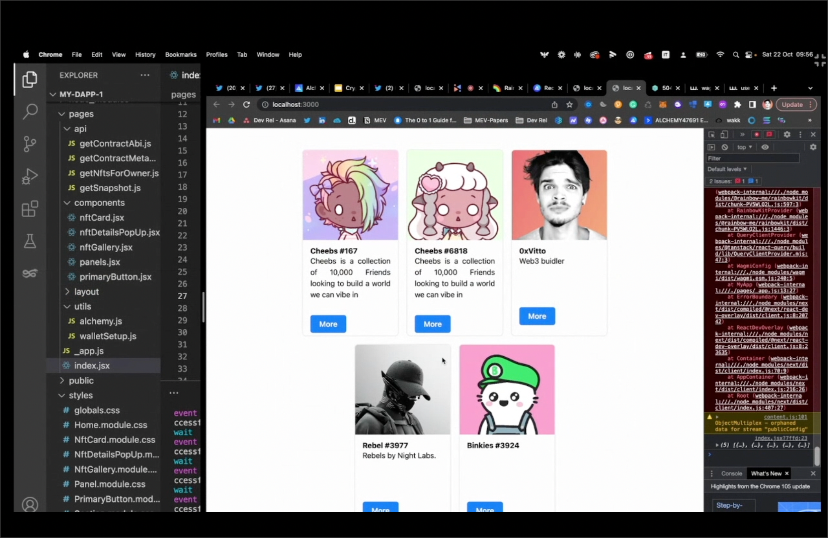
Task: Select the What's New drawer tab
Action: click(766, 474)
